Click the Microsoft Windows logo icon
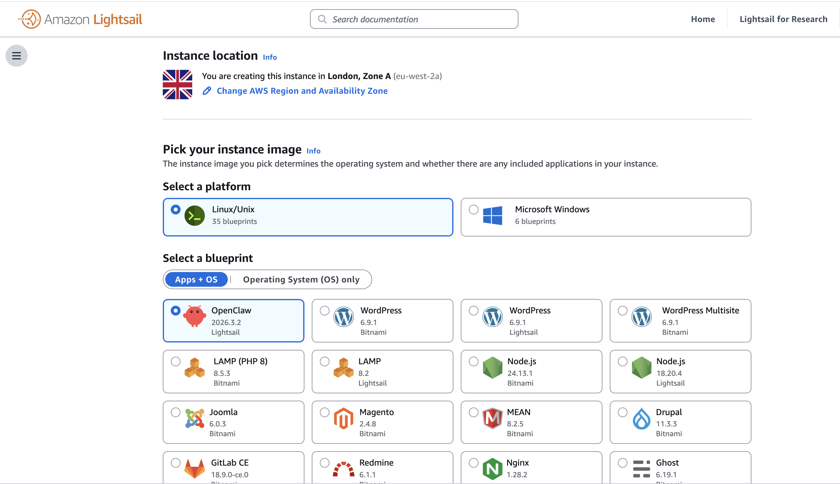Screen dimensions: 840x484 click(492, 216)
